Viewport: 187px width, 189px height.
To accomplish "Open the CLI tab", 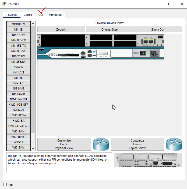I will pos(41,15).
